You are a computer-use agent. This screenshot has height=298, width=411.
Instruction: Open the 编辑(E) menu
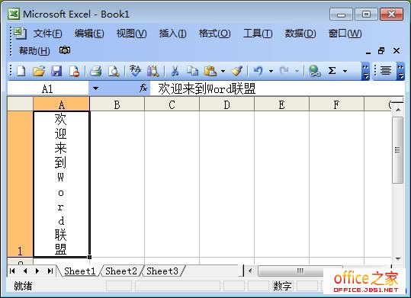coord(89,34)
